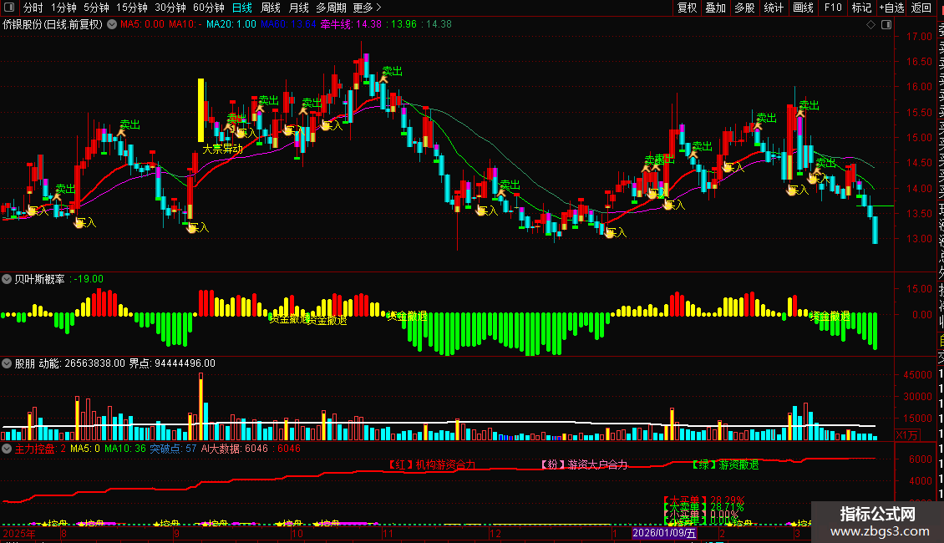Select the 30分钟 period
The height and width of the screenshot is (543, 944).
click(170, 8)
